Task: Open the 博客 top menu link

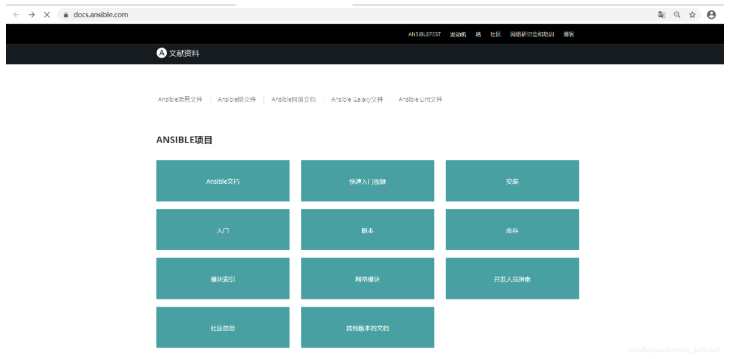Action: point(569,35)
